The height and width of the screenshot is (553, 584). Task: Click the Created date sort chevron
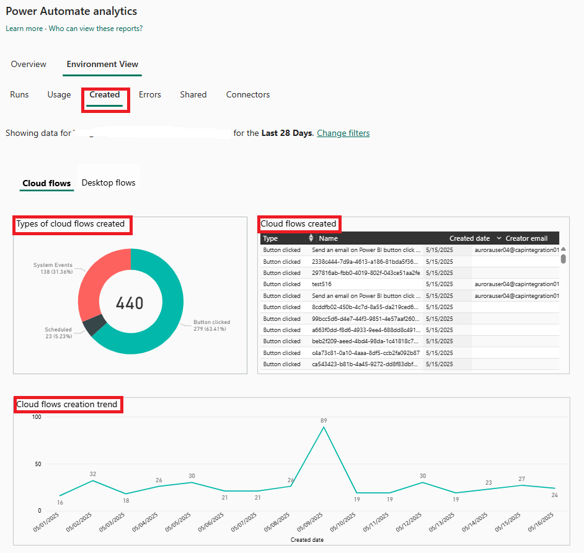tap(499, 238)
